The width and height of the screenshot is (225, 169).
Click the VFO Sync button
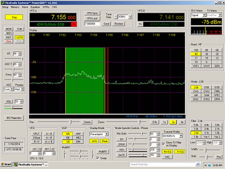[x=92, y=13]
